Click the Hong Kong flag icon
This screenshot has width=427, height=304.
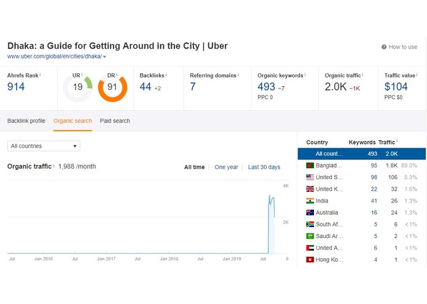[310, 260]
